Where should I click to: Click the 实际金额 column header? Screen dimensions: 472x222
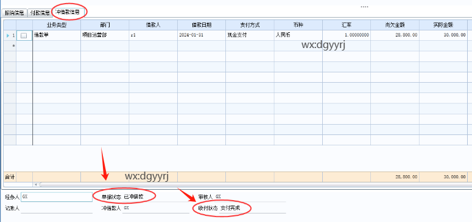click(443, 26)
